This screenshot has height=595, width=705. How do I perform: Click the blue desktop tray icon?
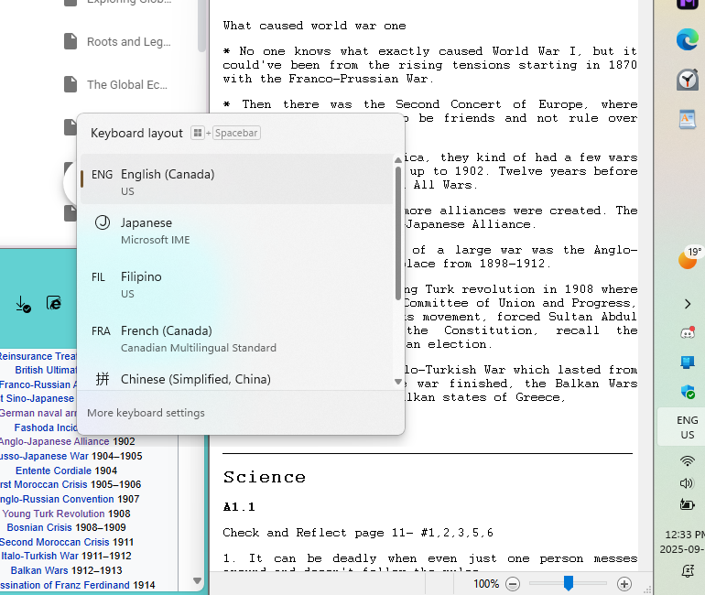(688, 362)
